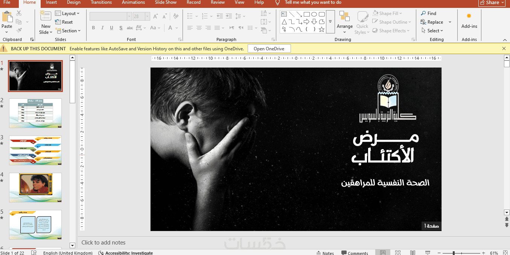Click the Reset slide button
Screen dimensions: 510x255
point(64,22)
